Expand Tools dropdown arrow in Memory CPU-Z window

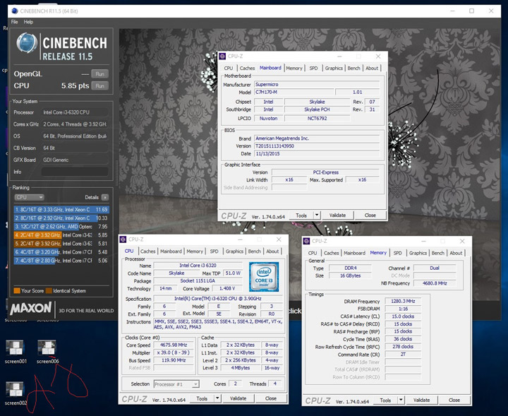pos(401,400)
